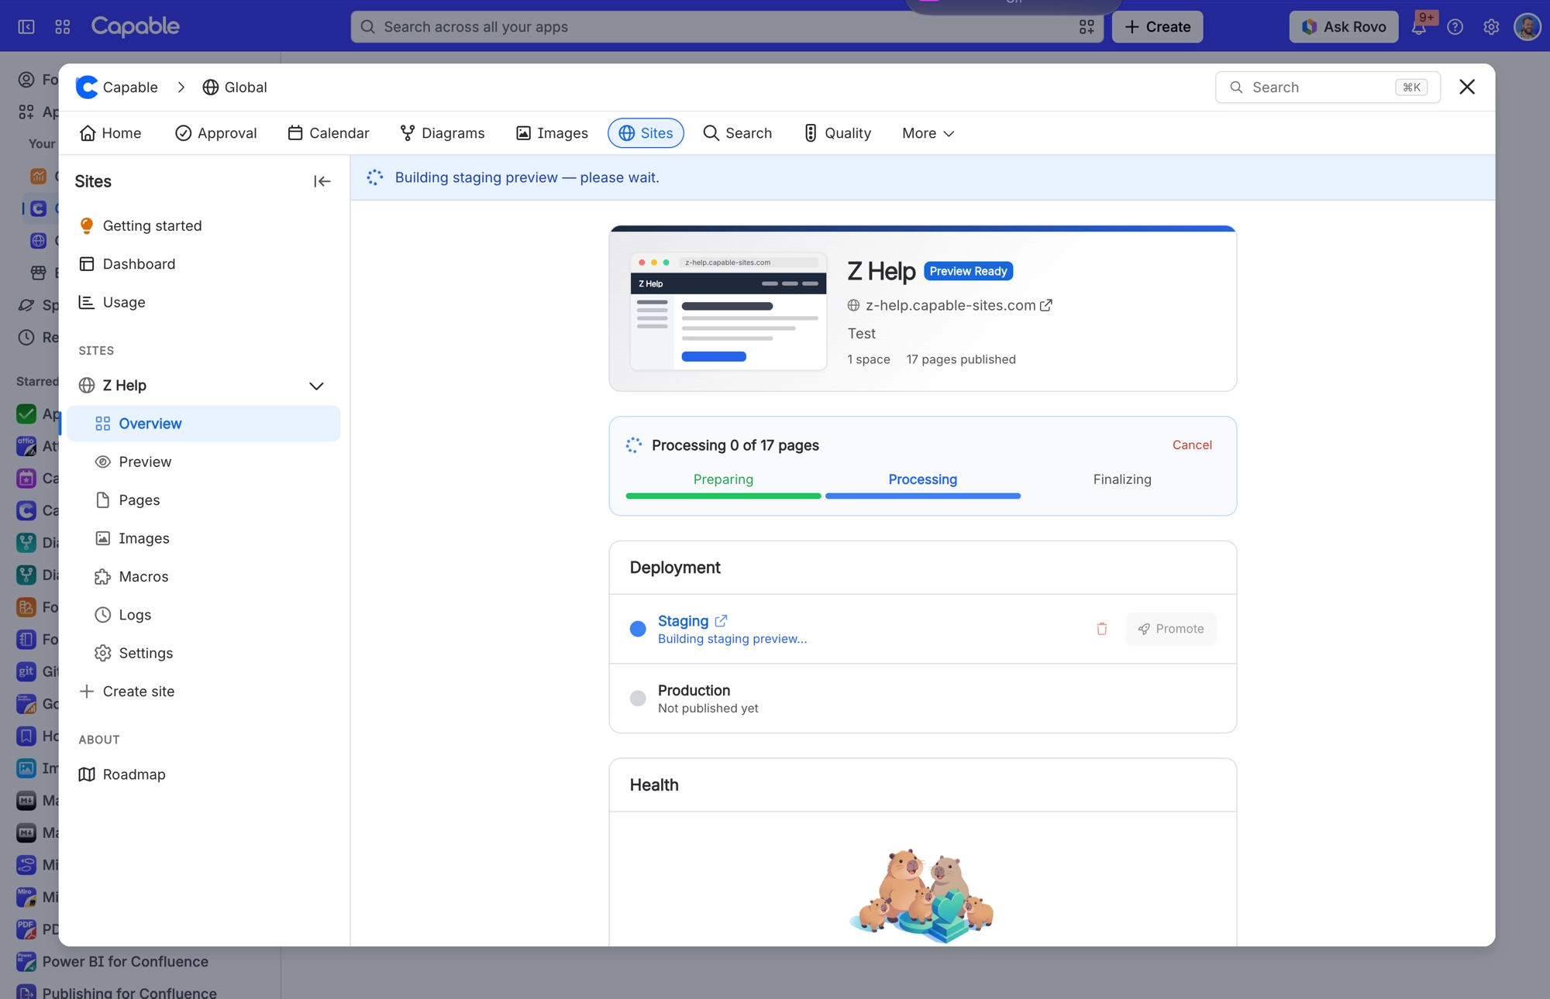Open Macros under Z Help

pyautogui.click(x=203, y=577)
